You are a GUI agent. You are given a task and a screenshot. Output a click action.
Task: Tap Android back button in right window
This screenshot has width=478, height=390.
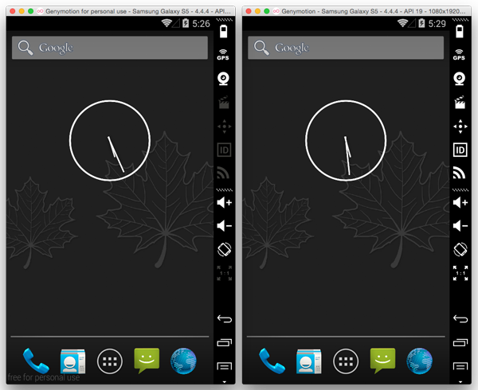pyautogui.click(x=460, y=318)
